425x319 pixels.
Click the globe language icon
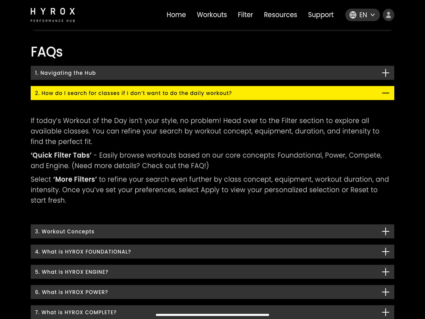(x=352, y=15)
